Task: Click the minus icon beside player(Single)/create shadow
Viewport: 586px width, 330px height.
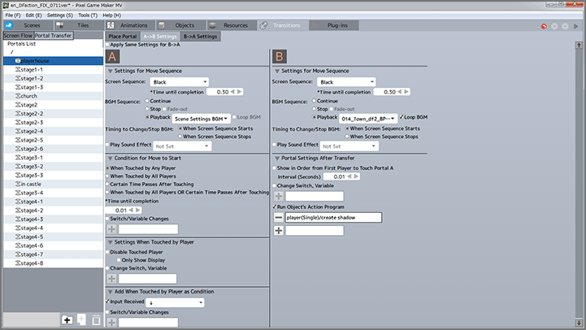Action: click(x=278, y=218)
